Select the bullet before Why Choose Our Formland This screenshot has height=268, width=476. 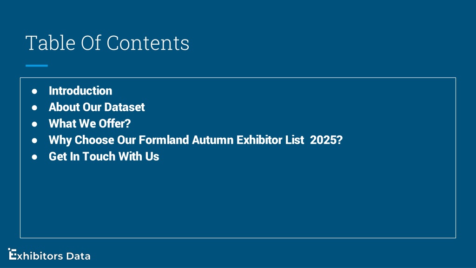click(x=34, y=141)
